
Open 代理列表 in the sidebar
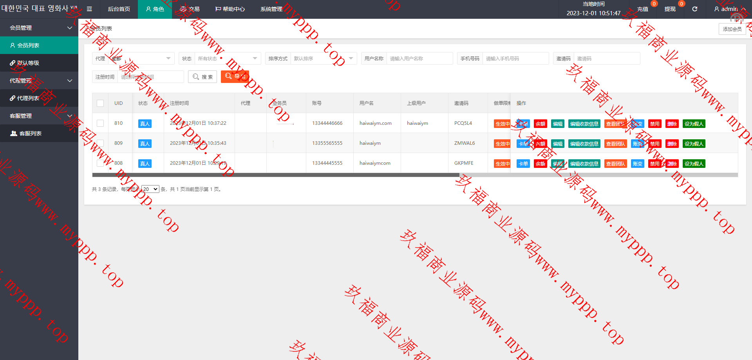tap(39, 98)
